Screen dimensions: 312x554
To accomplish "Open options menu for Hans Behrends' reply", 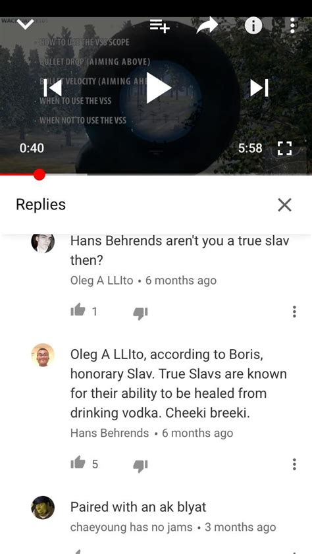I will [x=294, y=464].
